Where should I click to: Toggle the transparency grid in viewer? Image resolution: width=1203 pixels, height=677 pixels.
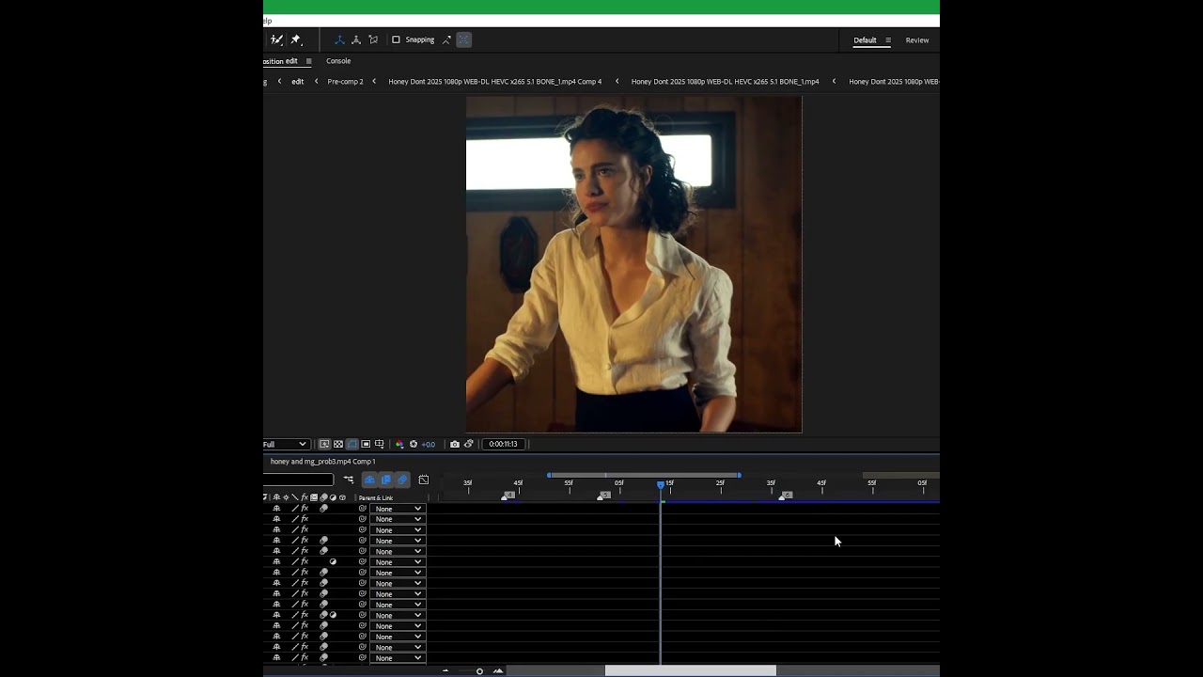point(338,444)
